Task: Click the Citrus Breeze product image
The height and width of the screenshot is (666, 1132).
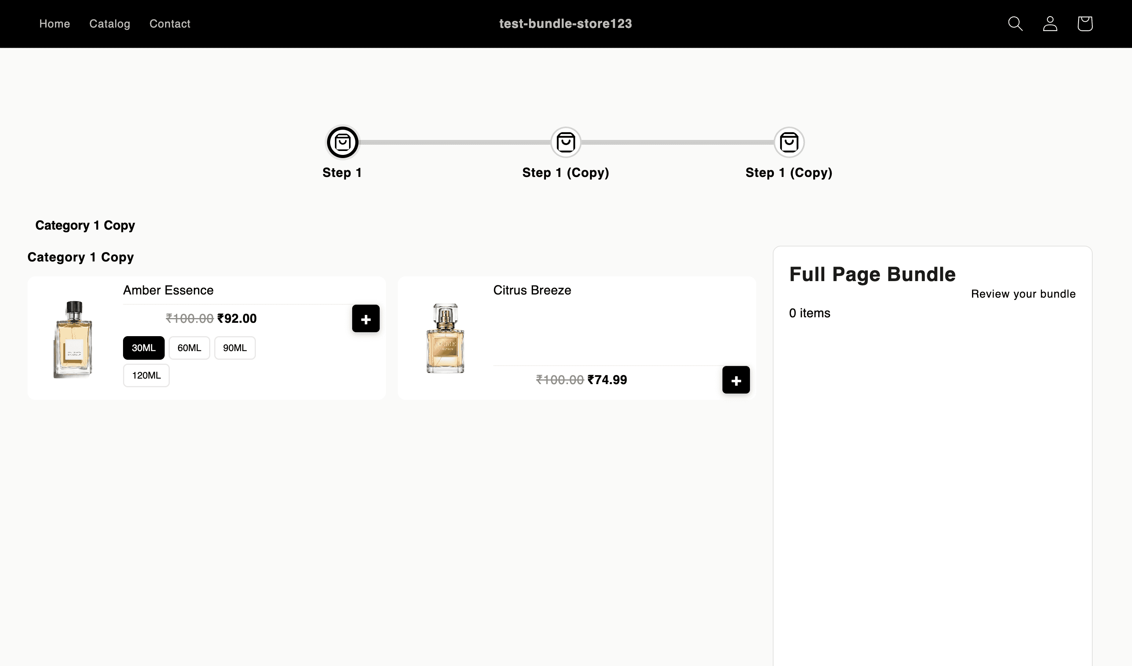Action: tap(445, 339)
